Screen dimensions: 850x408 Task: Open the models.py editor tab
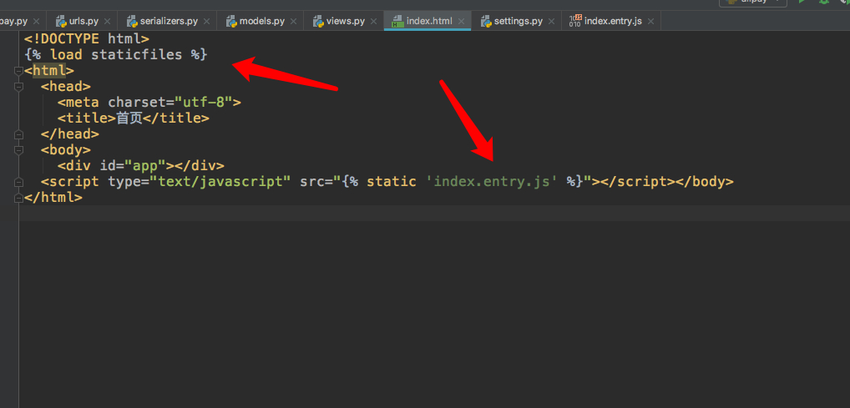coord(262,22)
